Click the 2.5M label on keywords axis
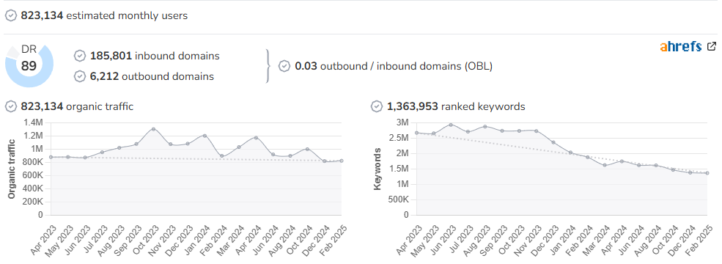Viewport: 722px width, 264px height. (x=399, y=138)
